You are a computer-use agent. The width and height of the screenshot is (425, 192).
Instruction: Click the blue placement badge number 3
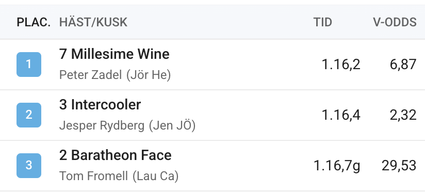coord(29,166)
